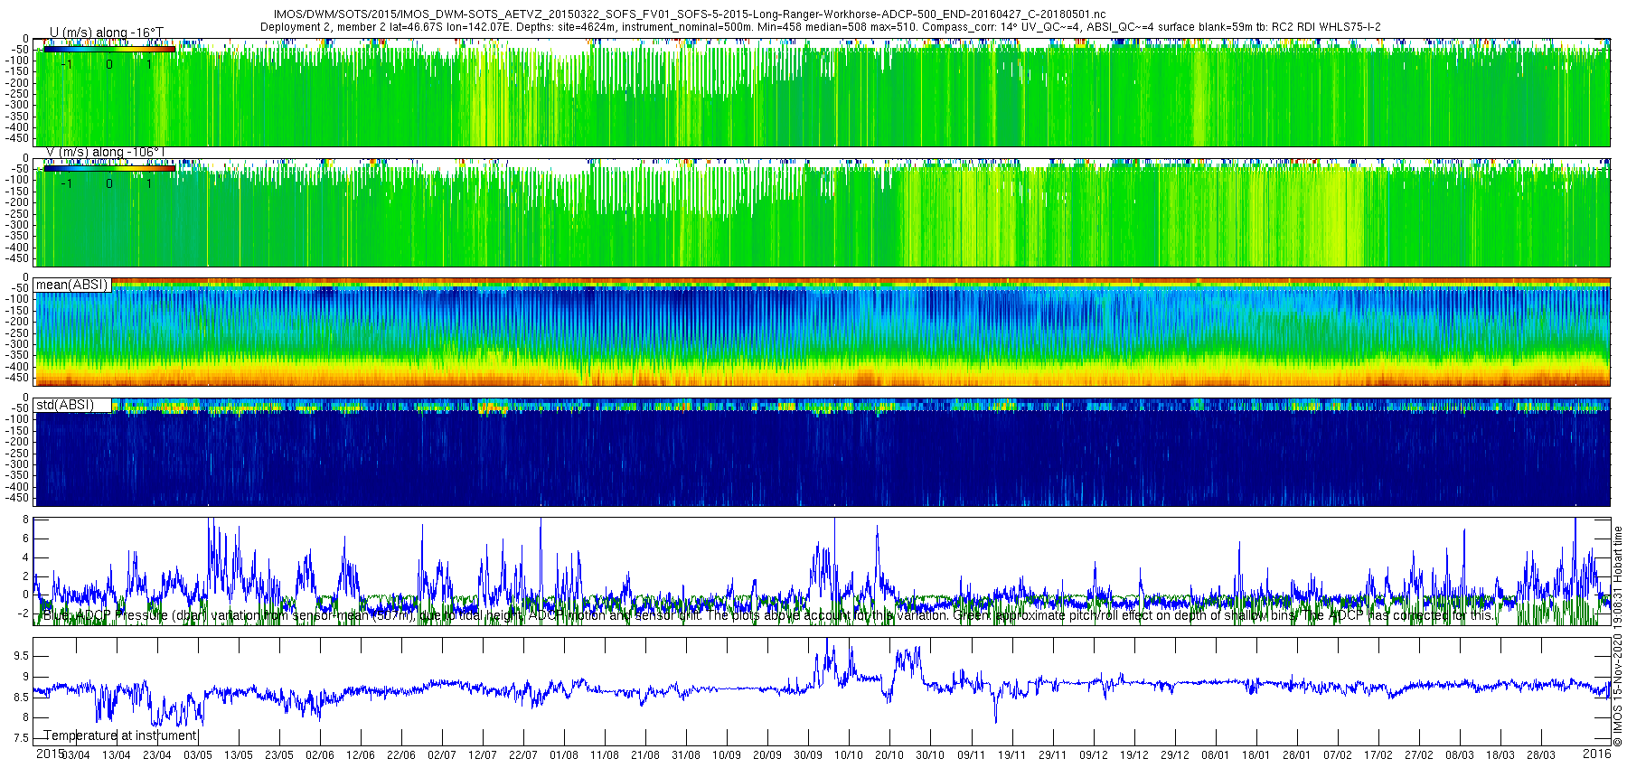The width and height of the screenshot is (1627, 768).
Task: Click the '20/09' date tick label
Action: [x=767, y=755]
